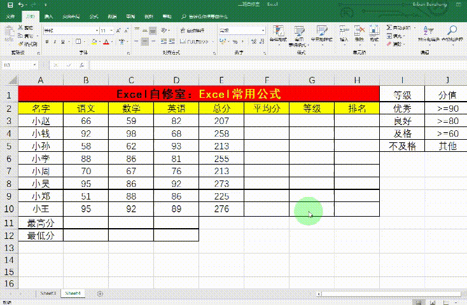Toggle bottom vertical alignment

click(x=153, y=30)
